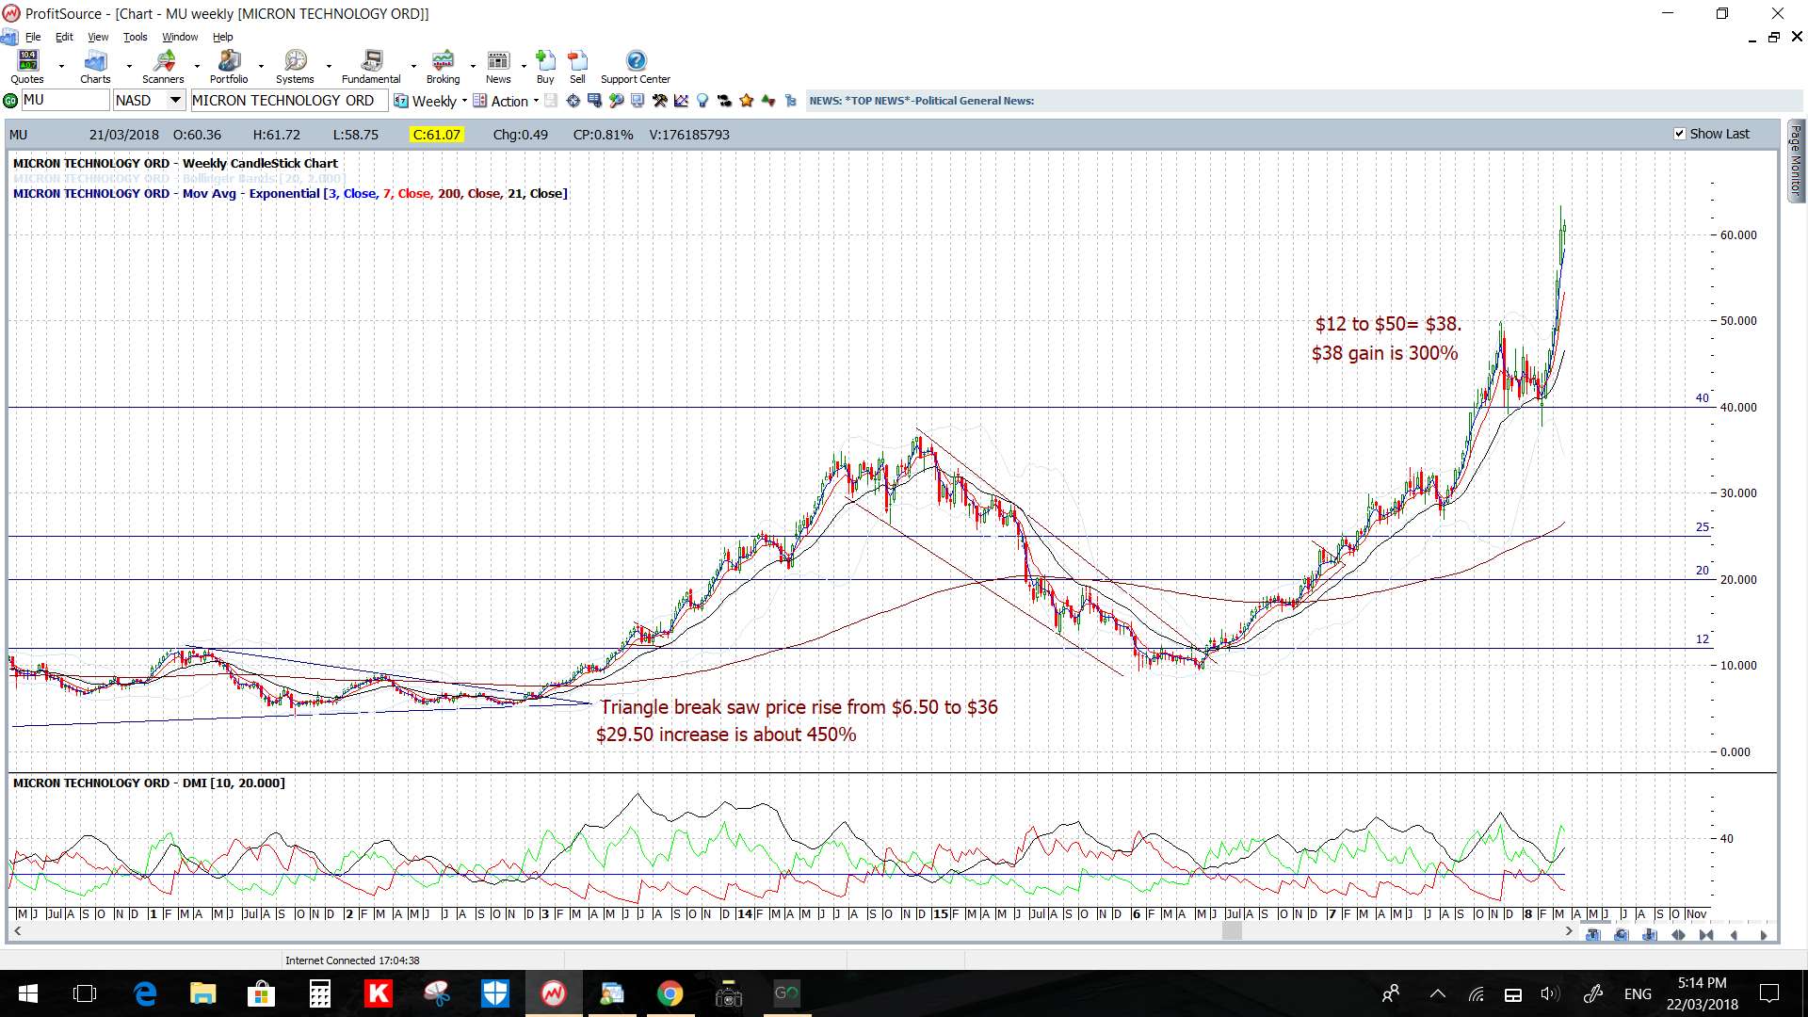Open the NASD exchange dropdown
The image size is (1808, 1017).
coord(175,100)
